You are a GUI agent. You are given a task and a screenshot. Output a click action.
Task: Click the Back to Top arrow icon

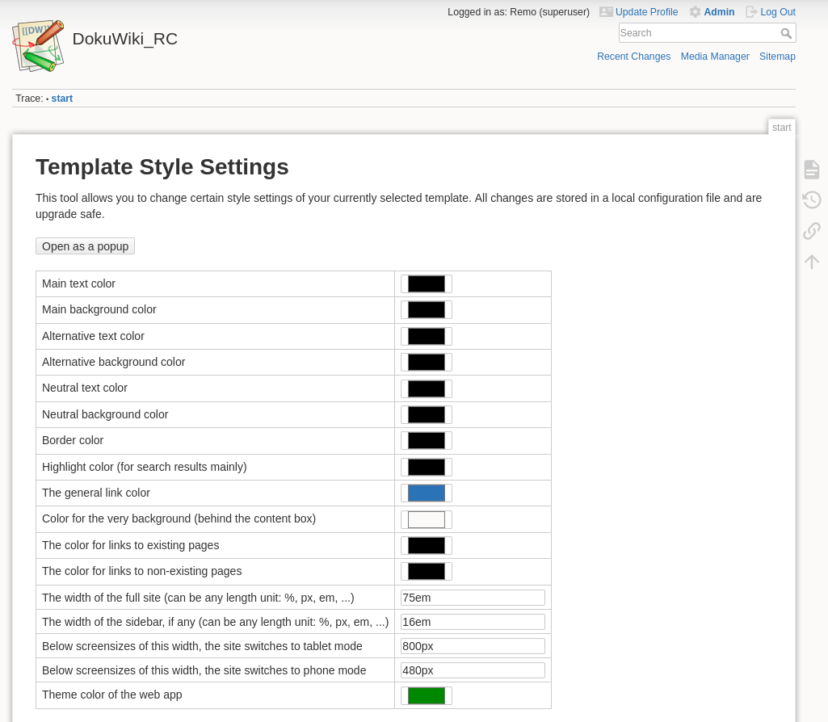tap(811, 261)
